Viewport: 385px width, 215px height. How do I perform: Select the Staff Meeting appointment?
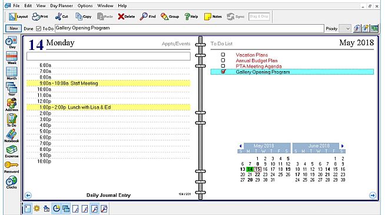(x=108, y=83)
